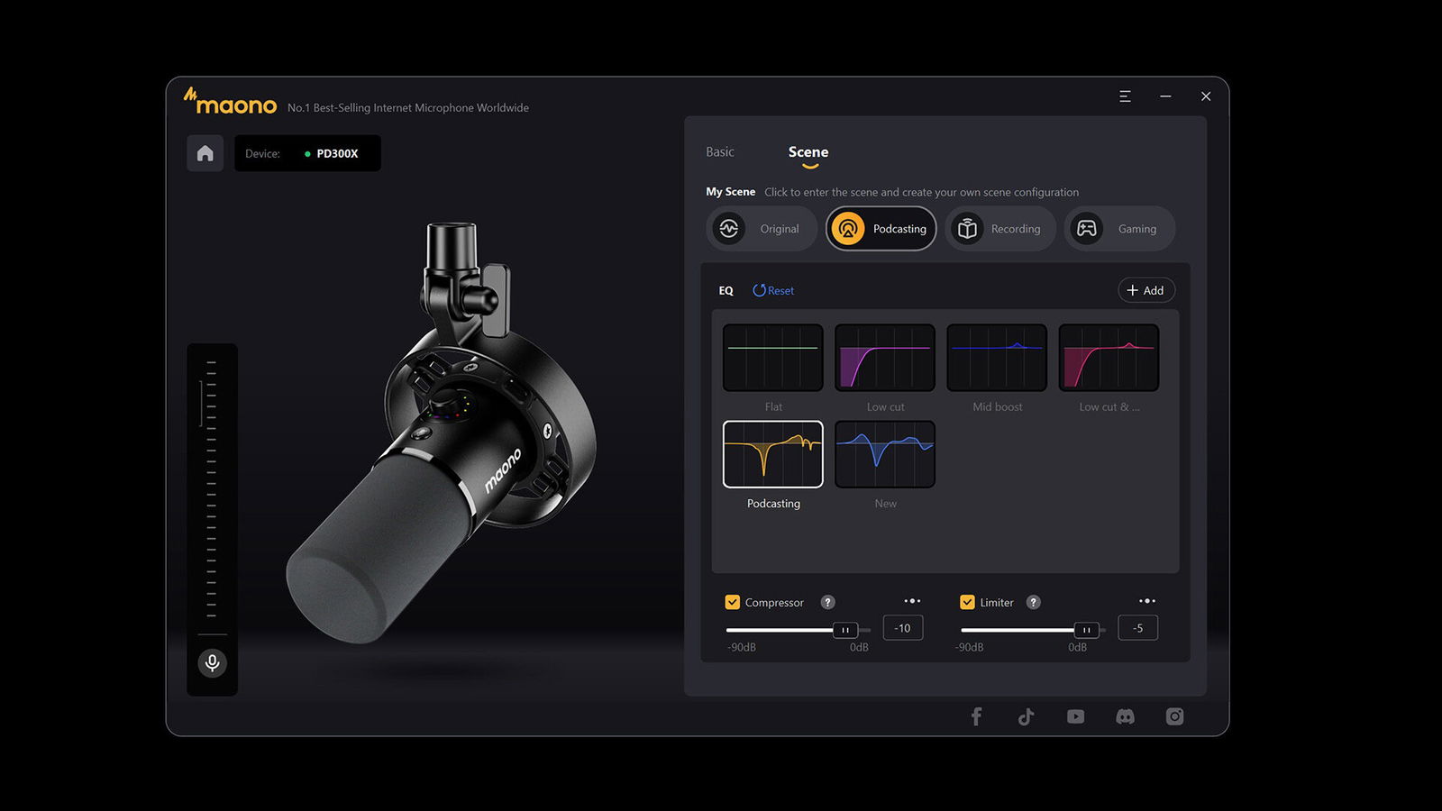Image resolution: width=1442 pixels, height=811 pixels.
Task: Click the Compressor threshold slider handle
Action: pos(844,630)
